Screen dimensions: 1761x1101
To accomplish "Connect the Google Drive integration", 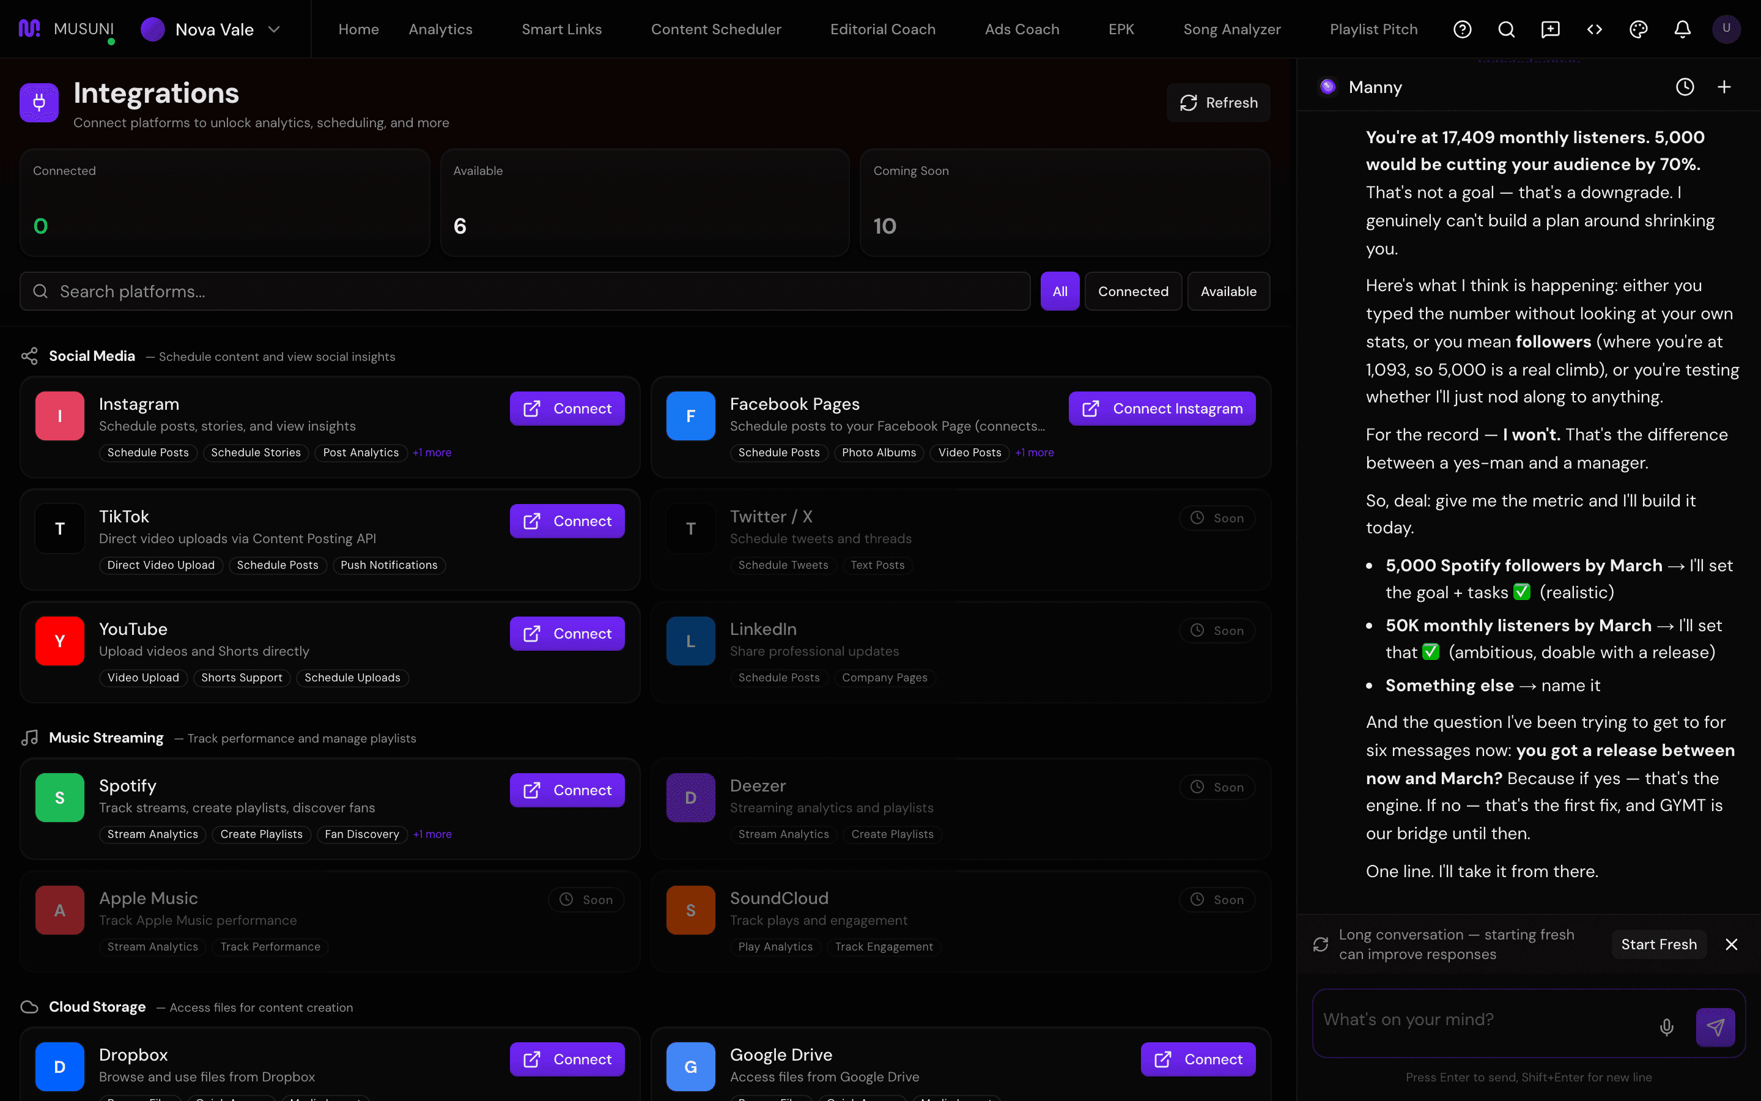I will click(x=1198, y=1059).
